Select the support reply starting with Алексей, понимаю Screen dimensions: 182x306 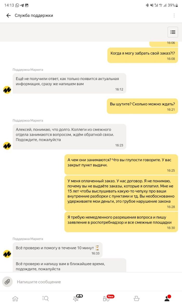pos(69,137)
